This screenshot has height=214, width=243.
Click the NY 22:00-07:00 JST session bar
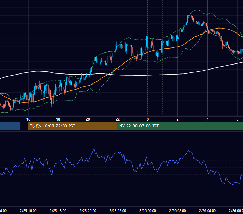point(180,126)
